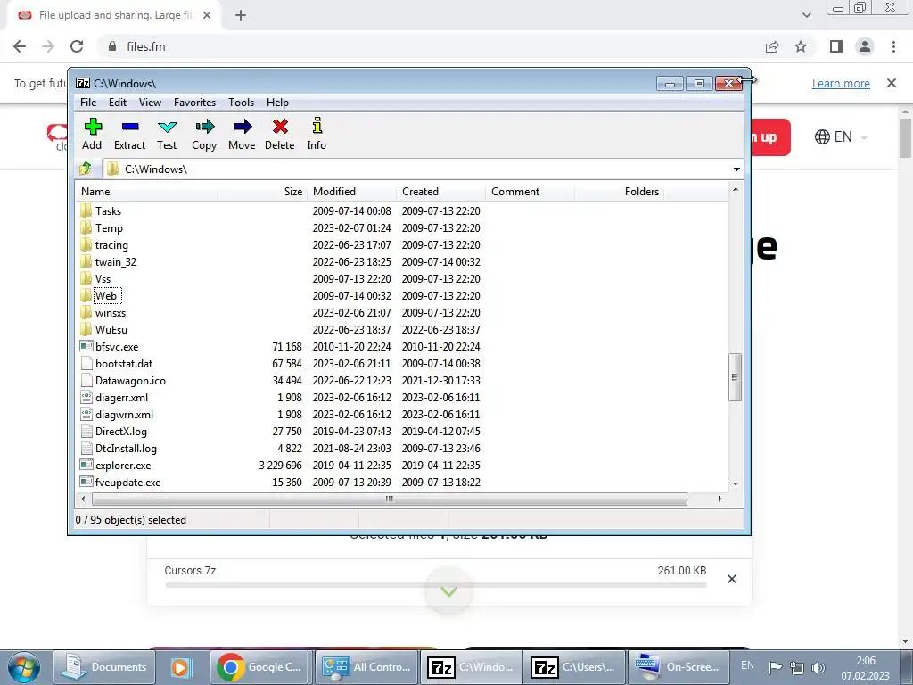Click the scroll up arrow in file list
This screenshot has width=913, height=685.
(736, 189)
